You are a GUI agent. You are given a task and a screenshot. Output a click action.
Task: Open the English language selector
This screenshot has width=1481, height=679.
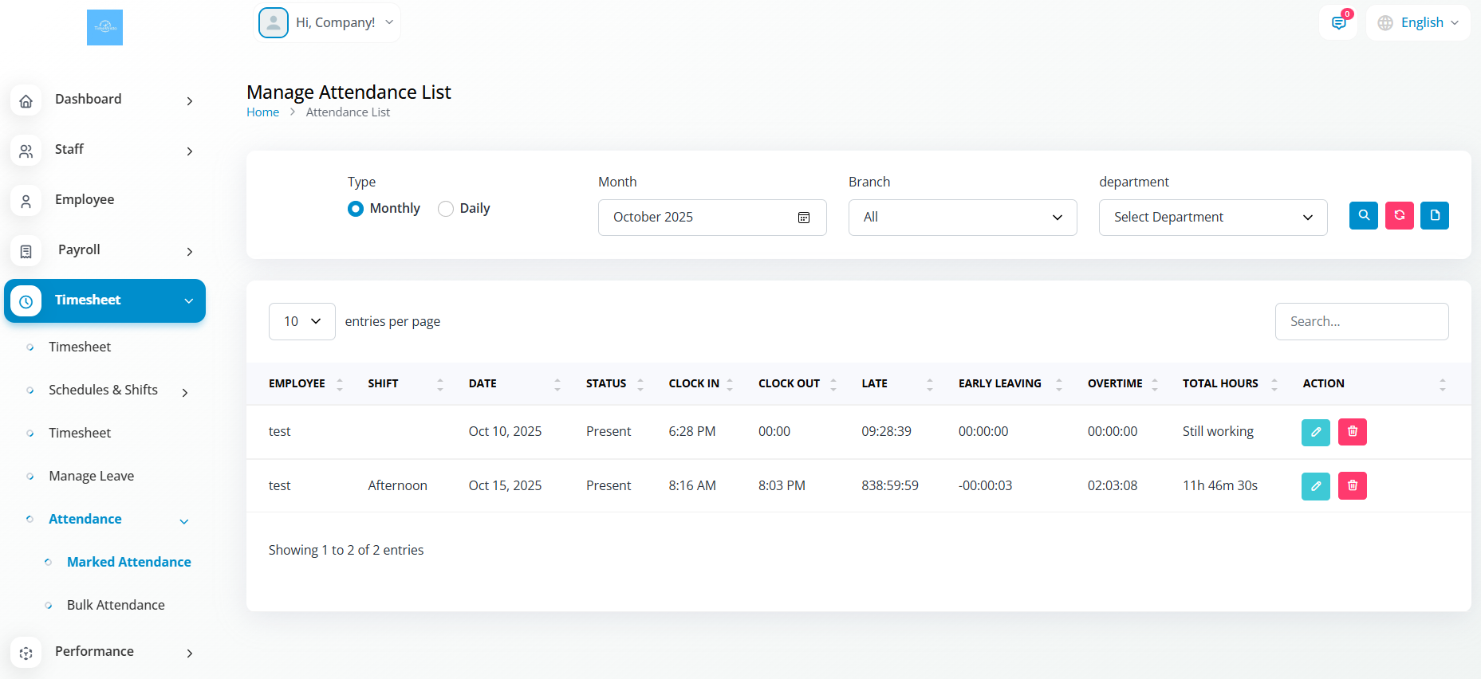1418,23
